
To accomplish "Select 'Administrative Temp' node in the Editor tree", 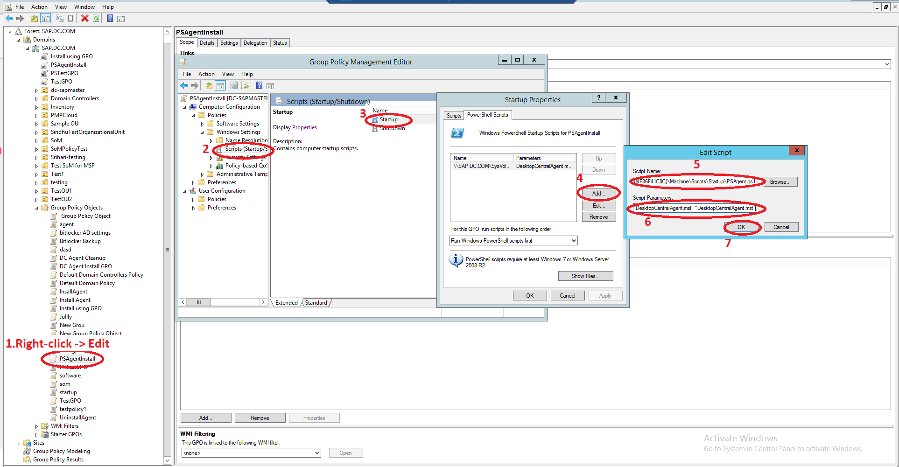I will coord(242,174).
